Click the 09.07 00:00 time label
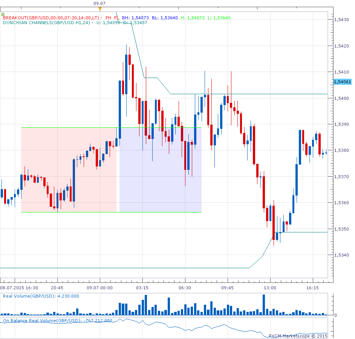 coord(99,288)
